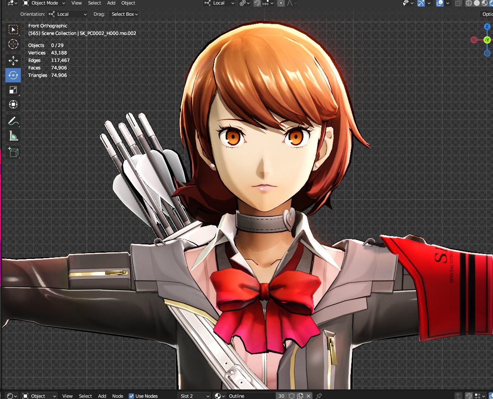
Task: Pin the node editor material with the pin icon
Action: [x=319, y=396]
